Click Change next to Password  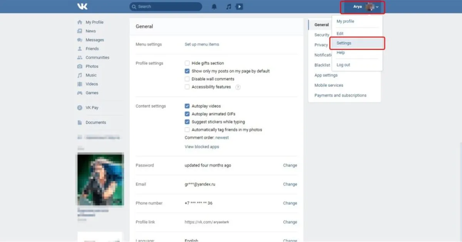point(290,166)
